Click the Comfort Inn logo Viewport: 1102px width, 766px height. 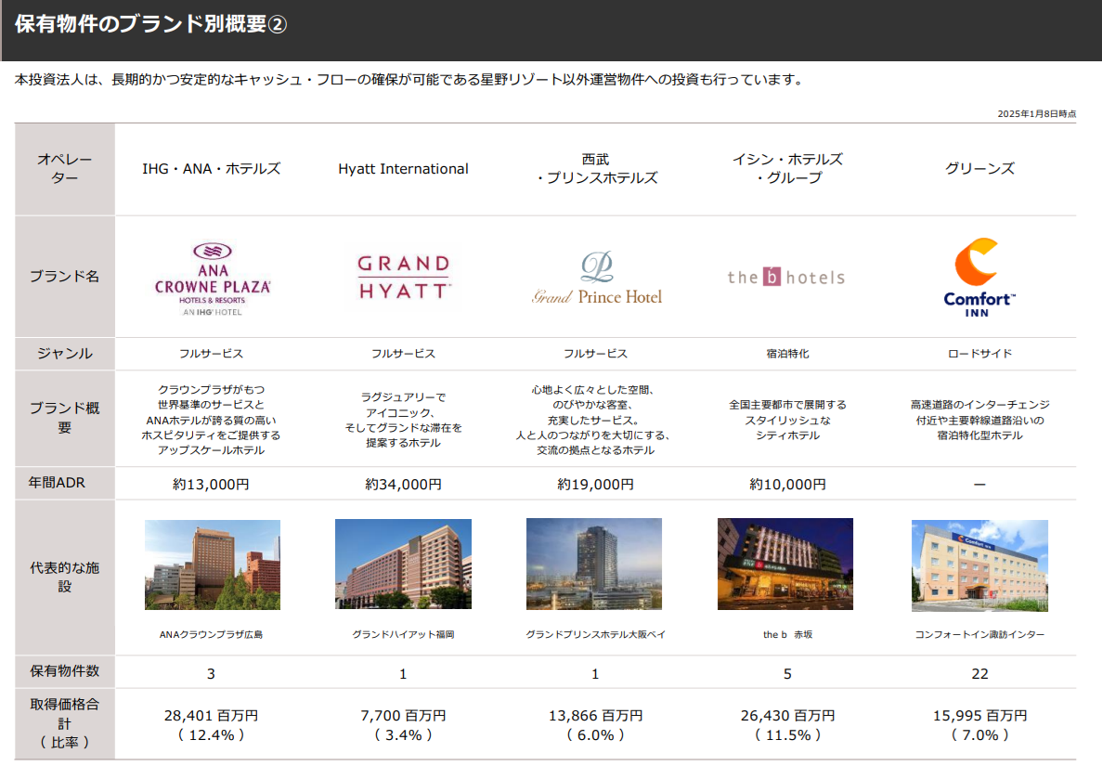[x=978, y=278]
